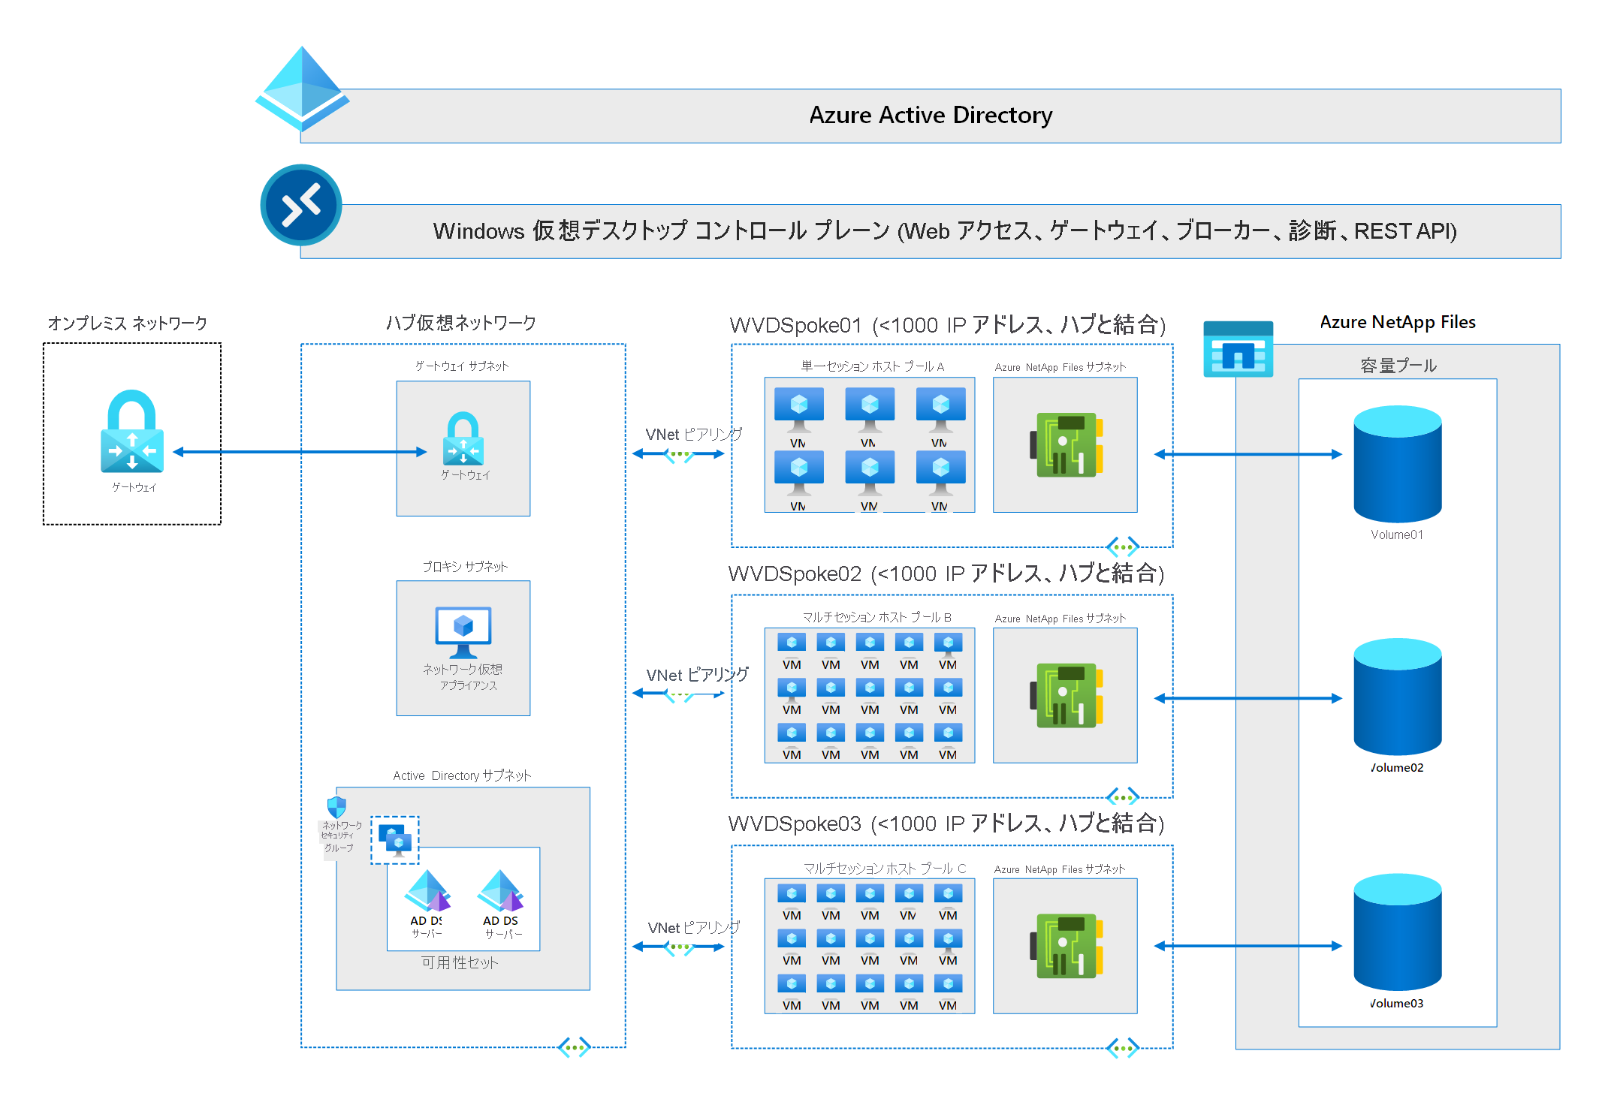Click the ネットワーク仮想 アプライアンス label
Viewport: 1605px width, 1093px height.
pyautogui.click(x=463, y=676)
